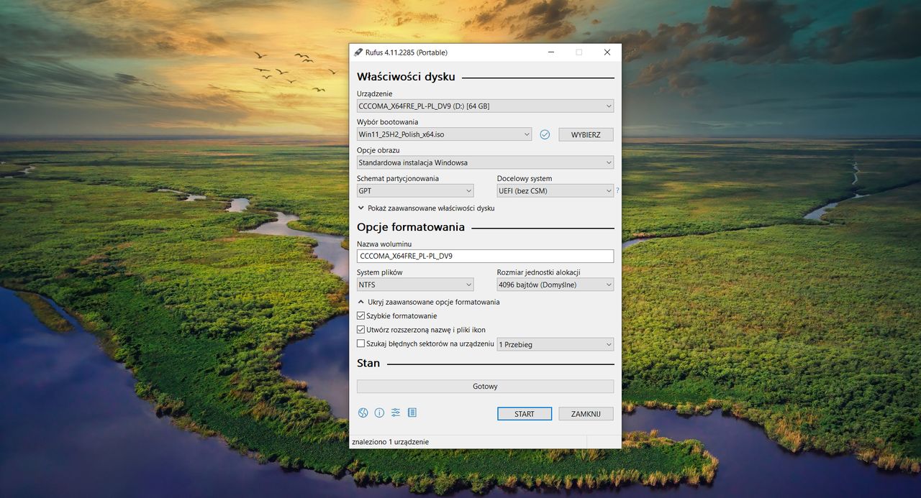Viewport: 921px width, 498px height.
Task: Click the About Rufus info icon
Action: (379, 412)
